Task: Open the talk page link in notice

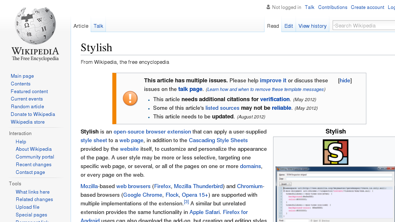Action: pos(190,89)
